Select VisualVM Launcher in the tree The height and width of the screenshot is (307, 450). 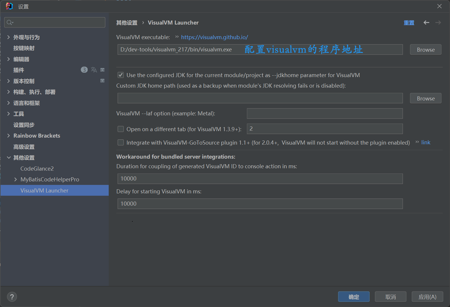click(54, 190)
